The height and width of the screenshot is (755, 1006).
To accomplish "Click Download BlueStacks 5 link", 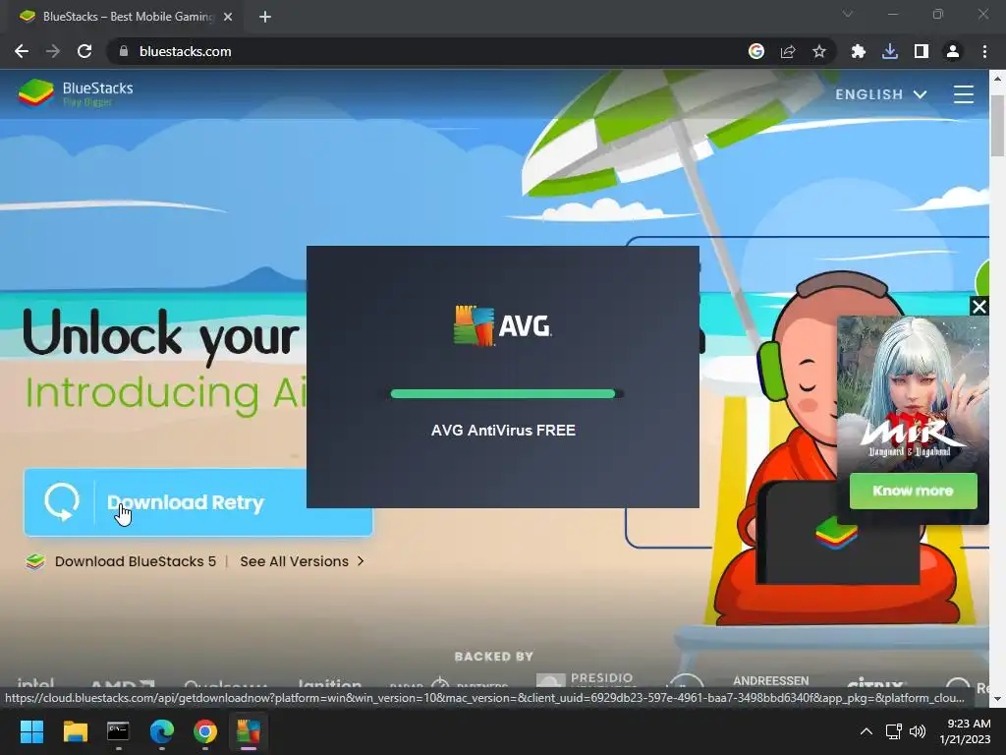I will [135, 561].
